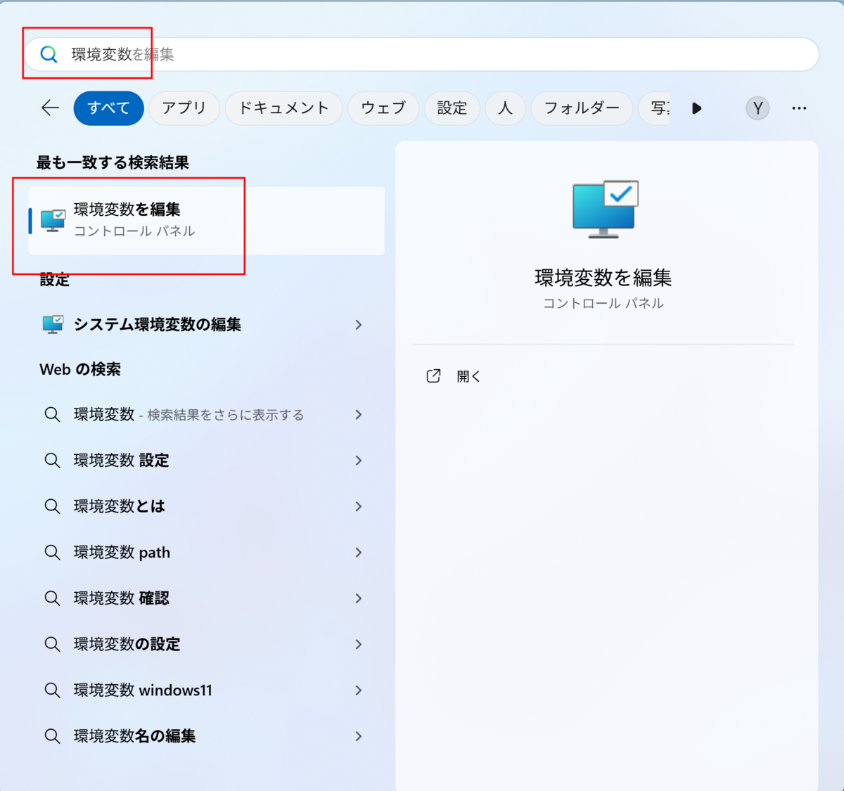This screenshot has height=791, width=844.
Task: Click inside the search text field
Action: 422,54
